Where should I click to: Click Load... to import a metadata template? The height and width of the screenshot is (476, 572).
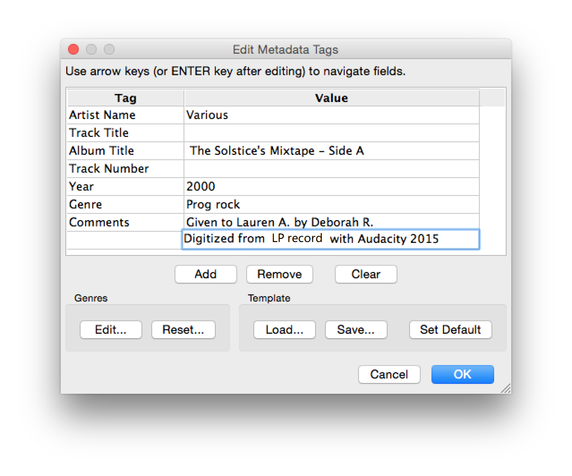click(284, 330)
